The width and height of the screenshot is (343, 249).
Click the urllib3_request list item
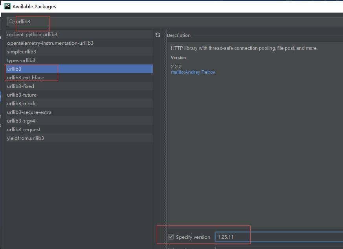click(x=24, y=130)
